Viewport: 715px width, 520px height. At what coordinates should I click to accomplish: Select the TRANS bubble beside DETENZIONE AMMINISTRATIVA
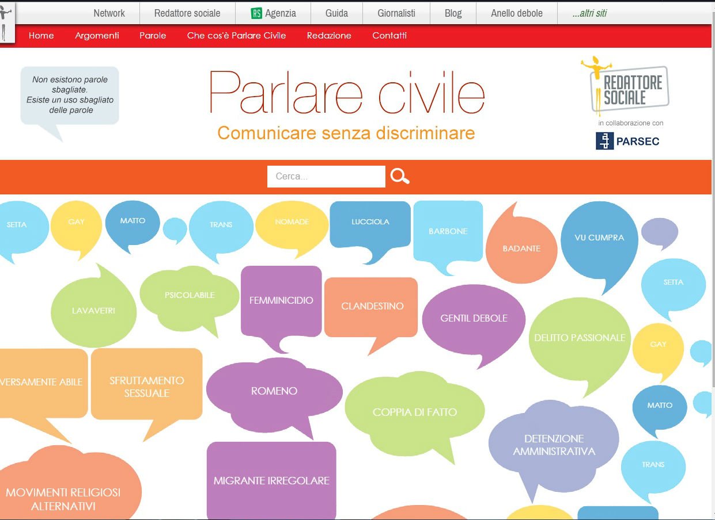point(653,470)
